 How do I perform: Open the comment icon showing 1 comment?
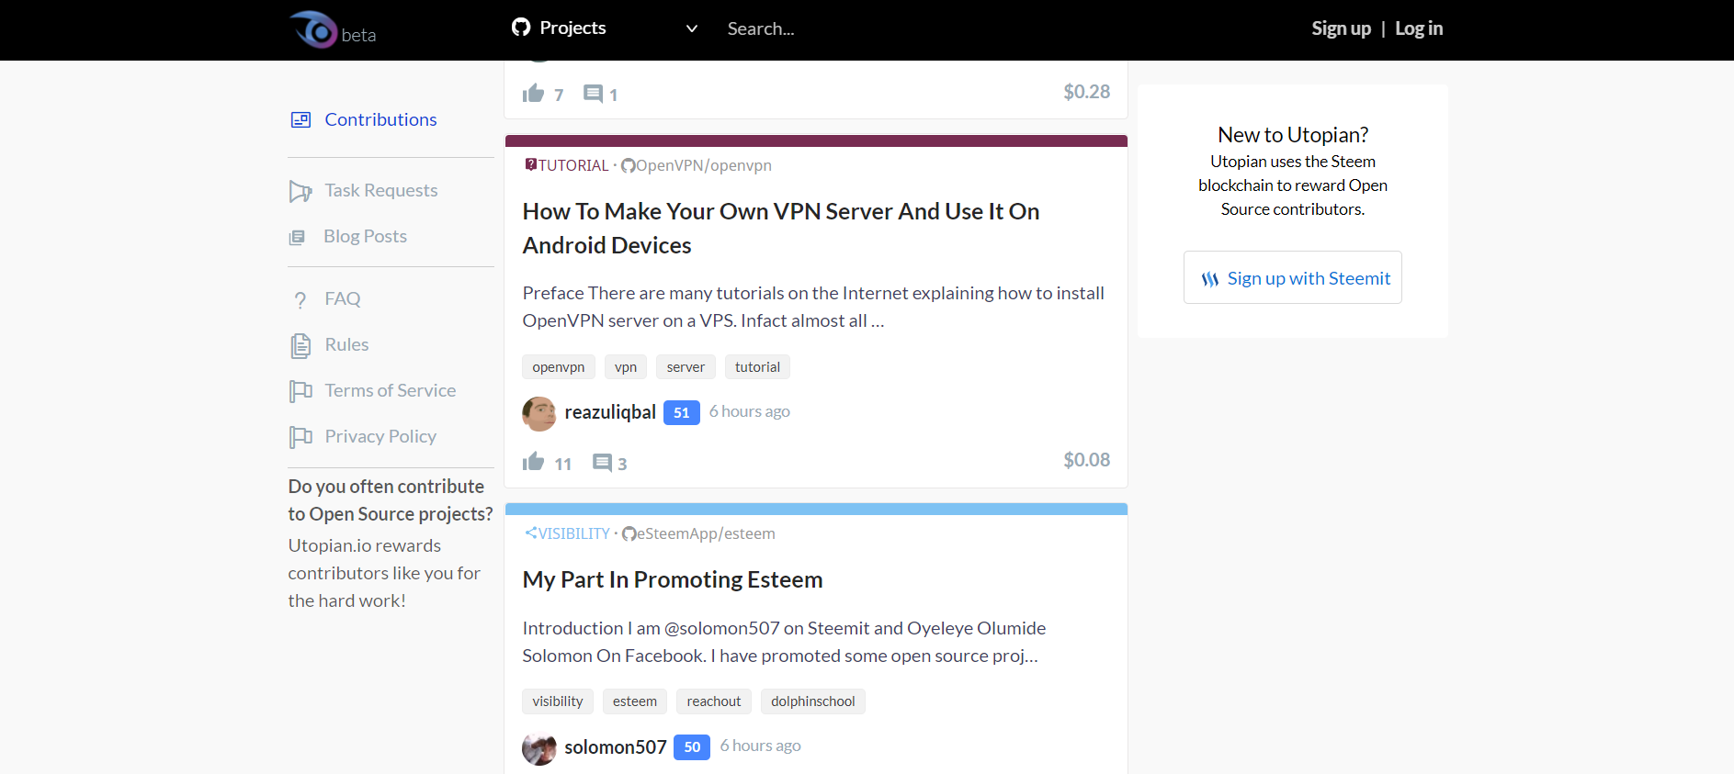[594, 94]
